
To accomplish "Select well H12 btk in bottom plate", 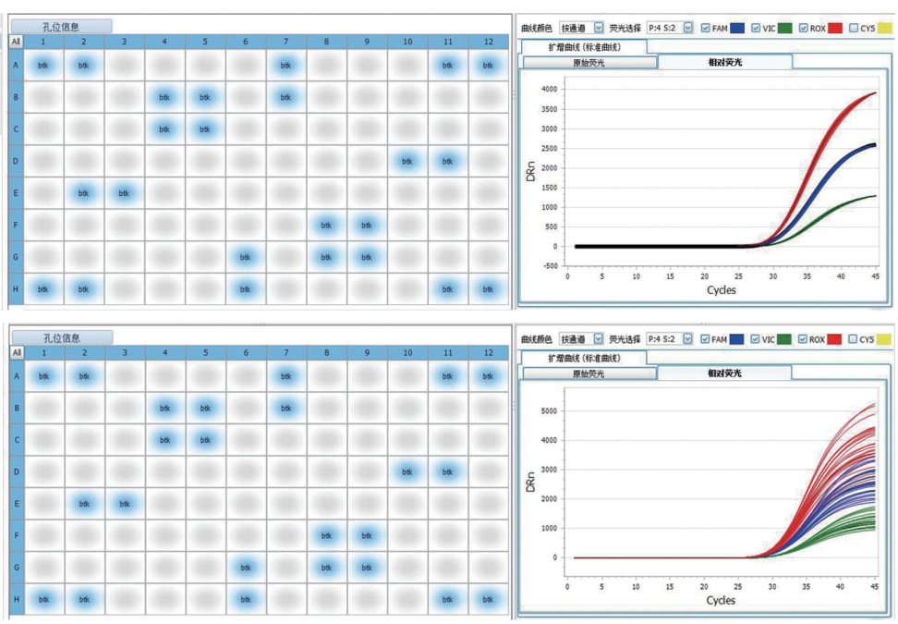I will click(488, 600).
